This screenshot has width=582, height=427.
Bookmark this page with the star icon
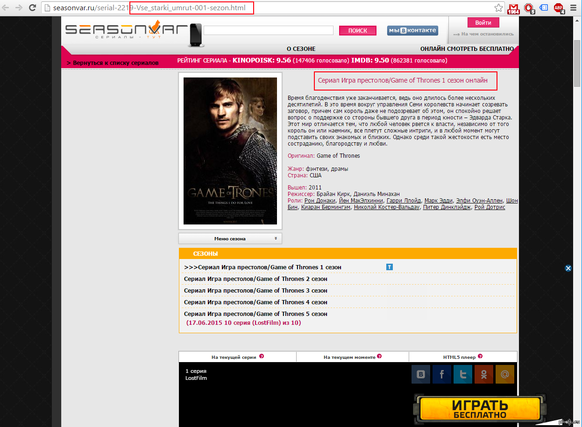point(499,8)
